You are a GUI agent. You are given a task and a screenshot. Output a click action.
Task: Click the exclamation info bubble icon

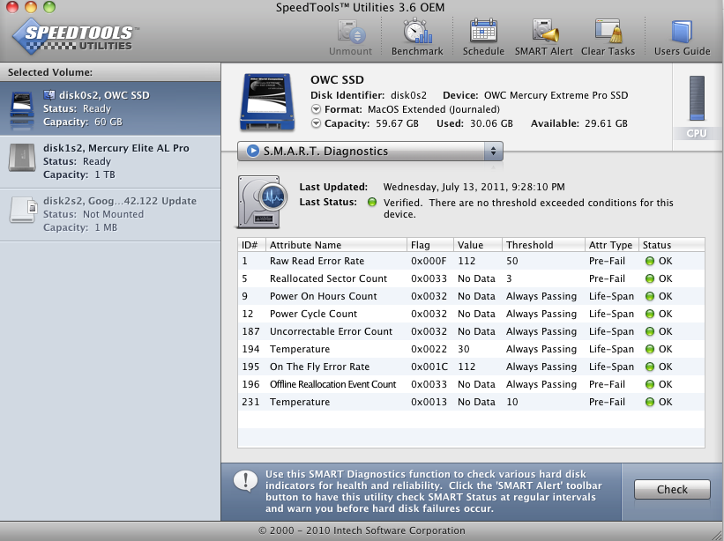[246, 481]
